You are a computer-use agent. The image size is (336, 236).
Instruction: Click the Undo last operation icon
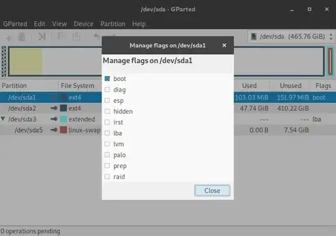tap(96, 36)
